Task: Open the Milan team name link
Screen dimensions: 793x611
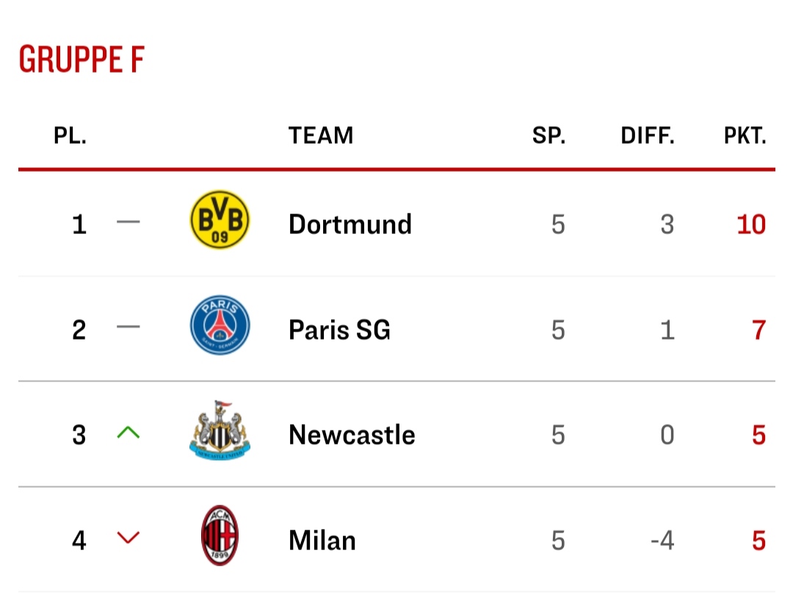Action: coord(322,541)
